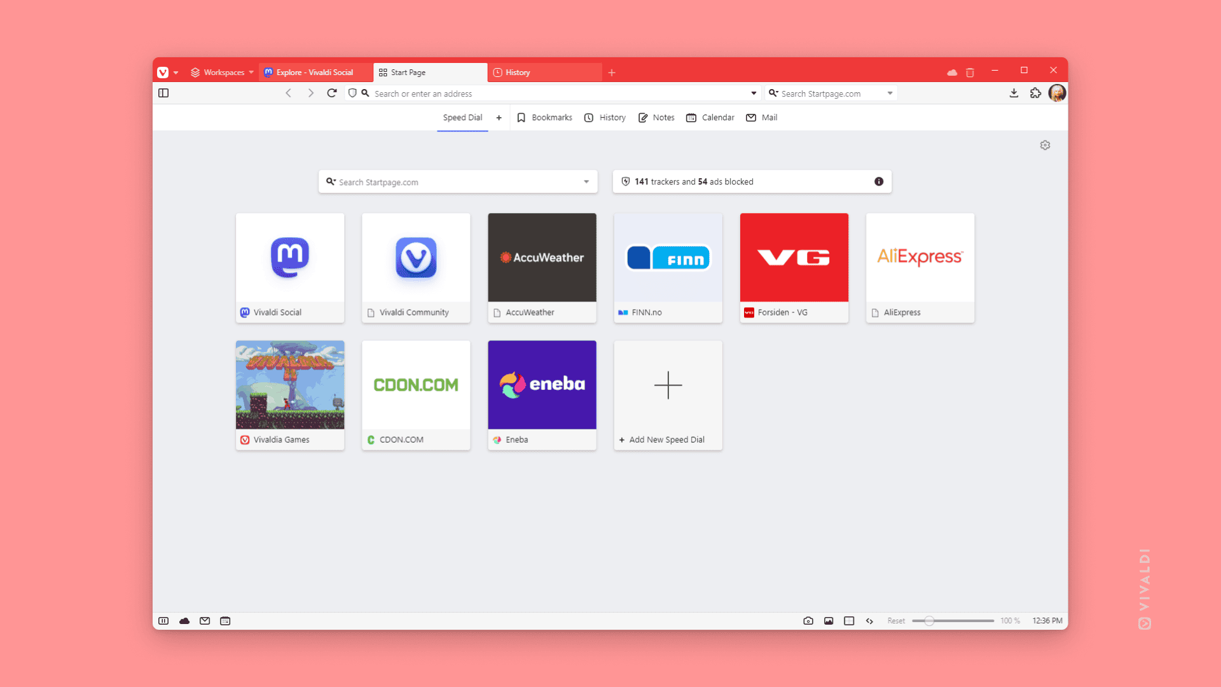
Task: Go forward with the forward arrow
Action: (310, 93)
